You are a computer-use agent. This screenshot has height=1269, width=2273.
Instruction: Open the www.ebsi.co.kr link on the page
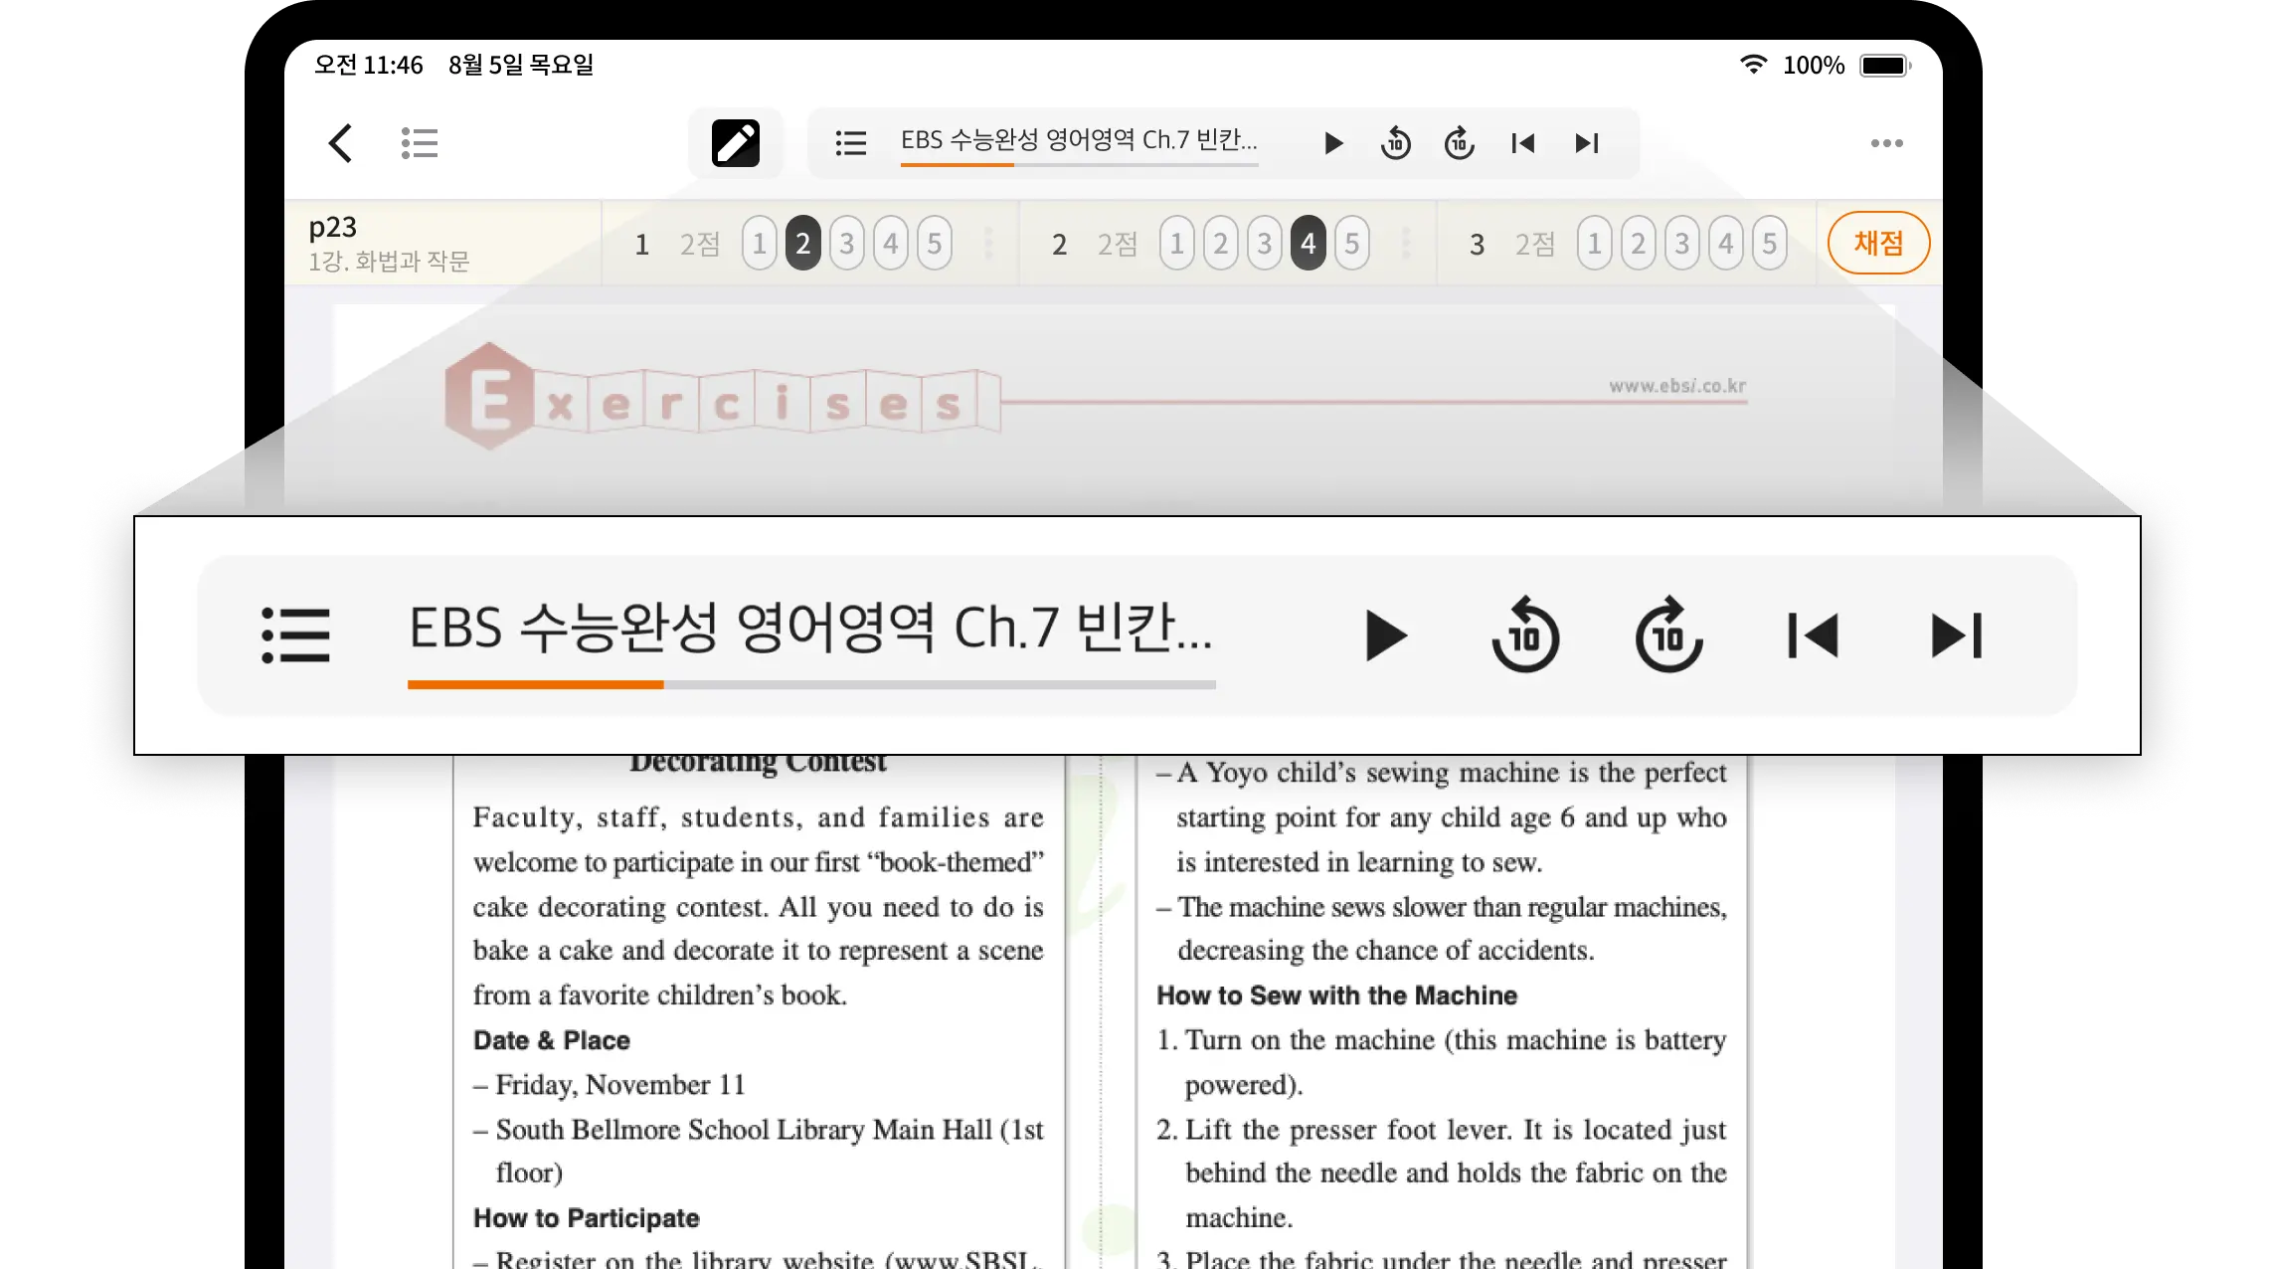tap(1677, 386)
